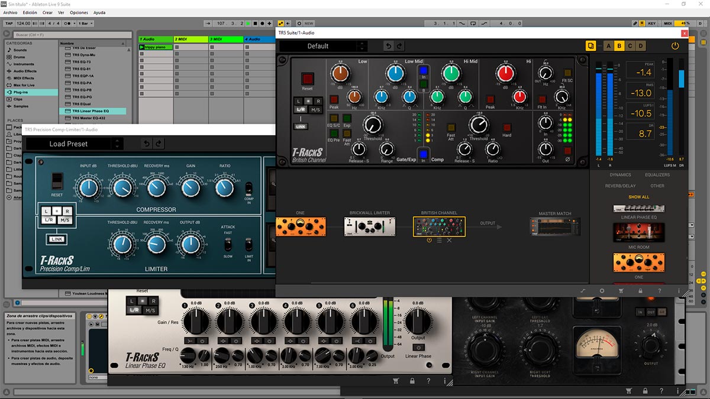Click the phase invert button on British Channel
The image size is (710, 399).
point(567,151)
